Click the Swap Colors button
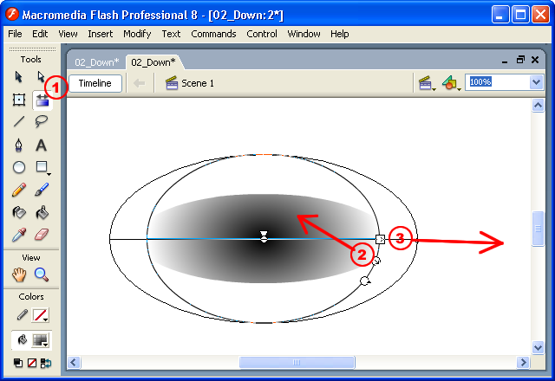Viewport: 555px width, 381px height. 44,363
